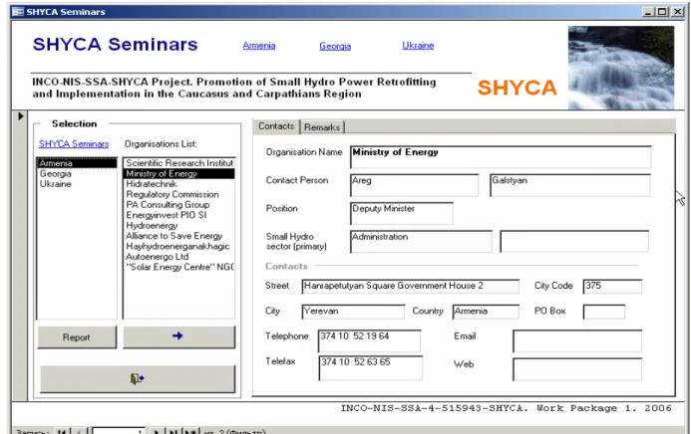
Task: Select Hydroenergy in organisations list
Action: pyautogui.click(x=178, y=226)
